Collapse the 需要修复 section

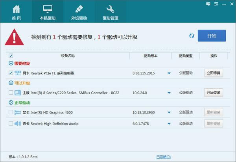pyautogui.click(x=11, y=63)
